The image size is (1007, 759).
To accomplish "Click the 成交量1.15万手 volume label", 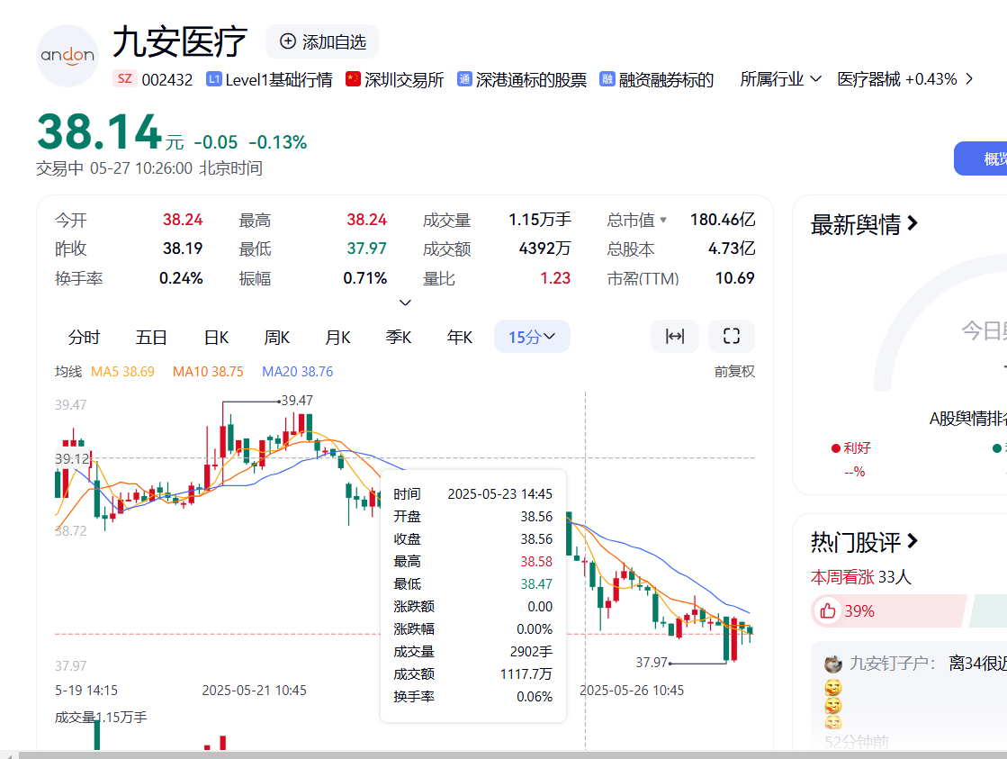I will pyautogui.click(x=101, y=718).
